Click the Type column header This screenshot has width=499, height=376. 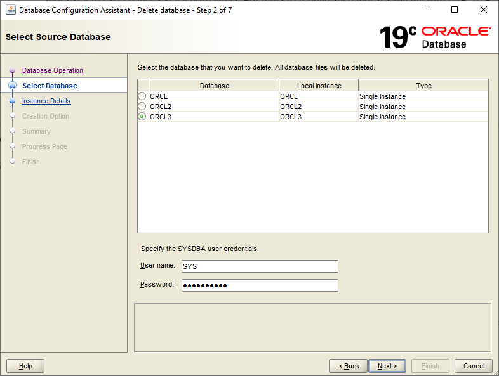pyautogui.click(x=423, y=86)
